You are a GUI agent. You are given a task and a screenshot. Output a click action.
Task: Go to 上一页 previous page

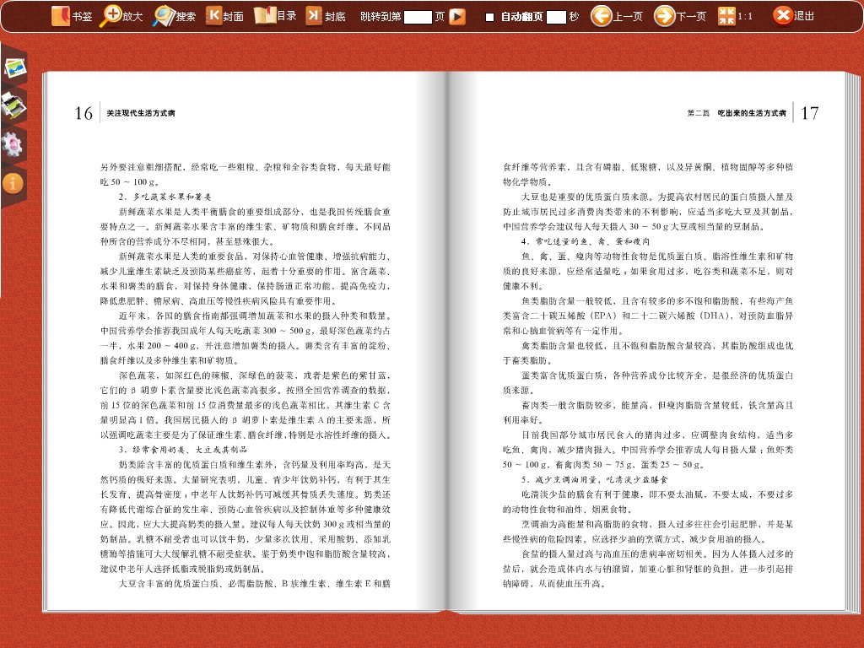click(x=617, y=16)
